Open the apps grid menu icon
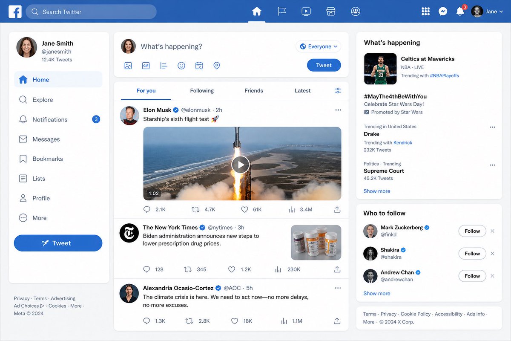Screen dimensions: 511x341 425,12
